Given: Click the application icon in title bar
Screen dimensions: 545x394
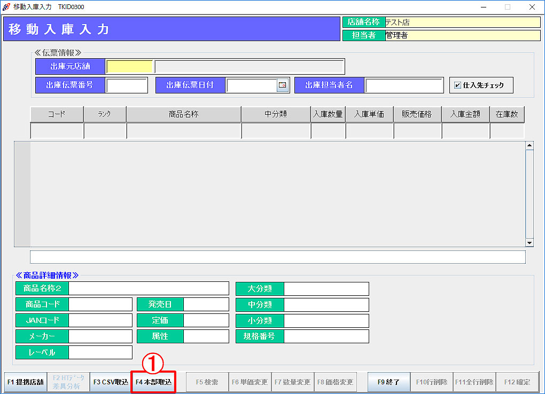Looking at the screenshot, I should [x=6, y=7].
